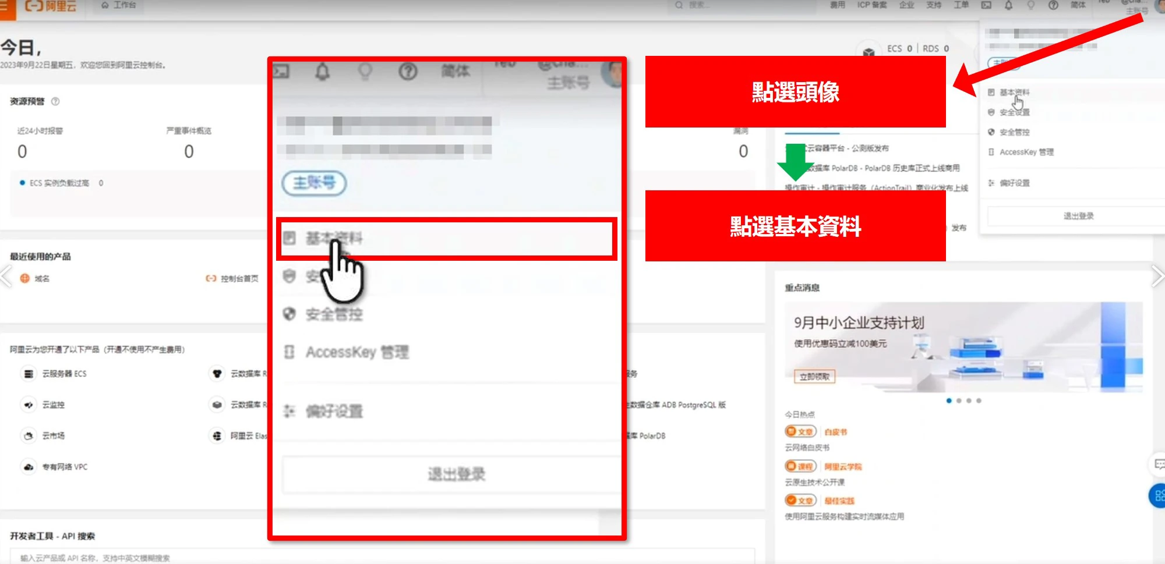The width and height of the screenshot is (1165, 564).
Task: Click lightbulb tips icon in real top navigation bar
Action: click(x=1031, y=5)
